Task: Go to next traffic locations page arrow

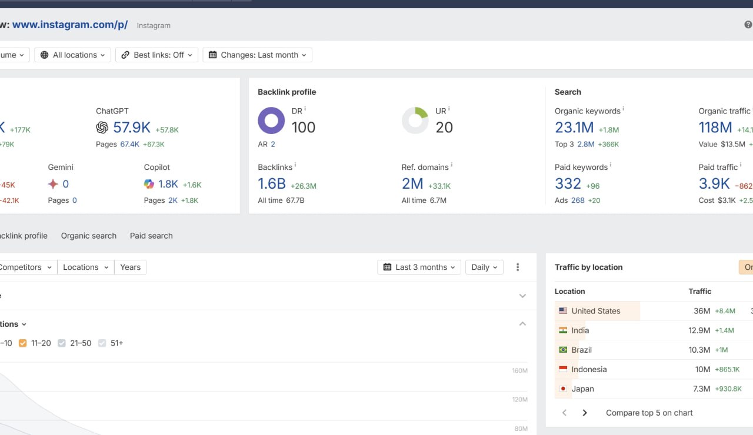Action: (585, 413)
